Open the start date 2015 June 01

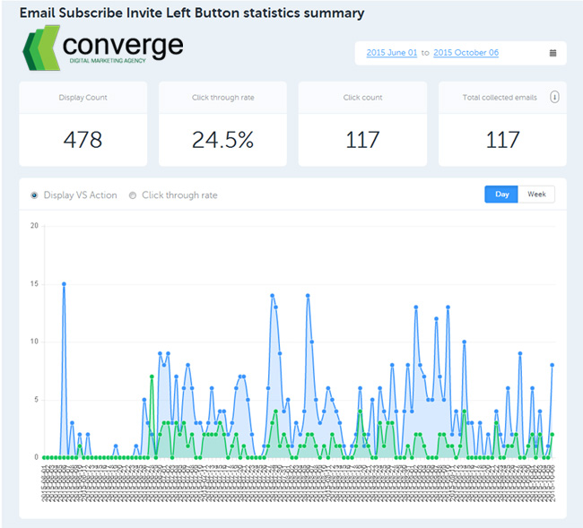pos(392,53)
